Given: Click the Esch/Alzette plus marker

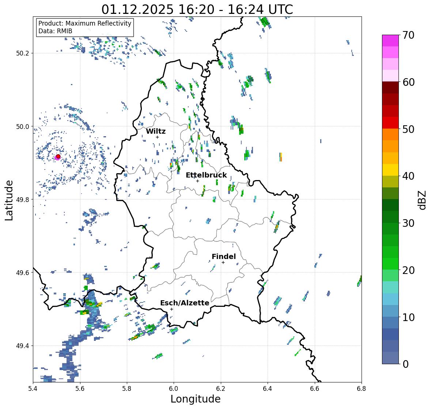Looking at the screenshot, I should click(x=171, y=309).
